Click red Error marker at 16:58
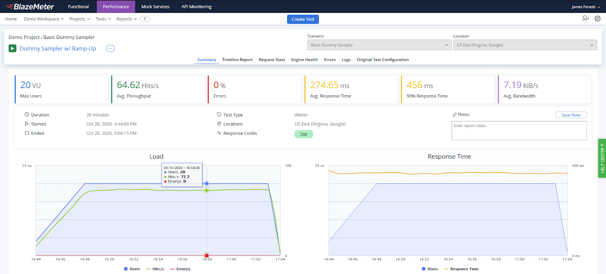The image size is (606, 274). pyautogui.click(x=207, y=255)
